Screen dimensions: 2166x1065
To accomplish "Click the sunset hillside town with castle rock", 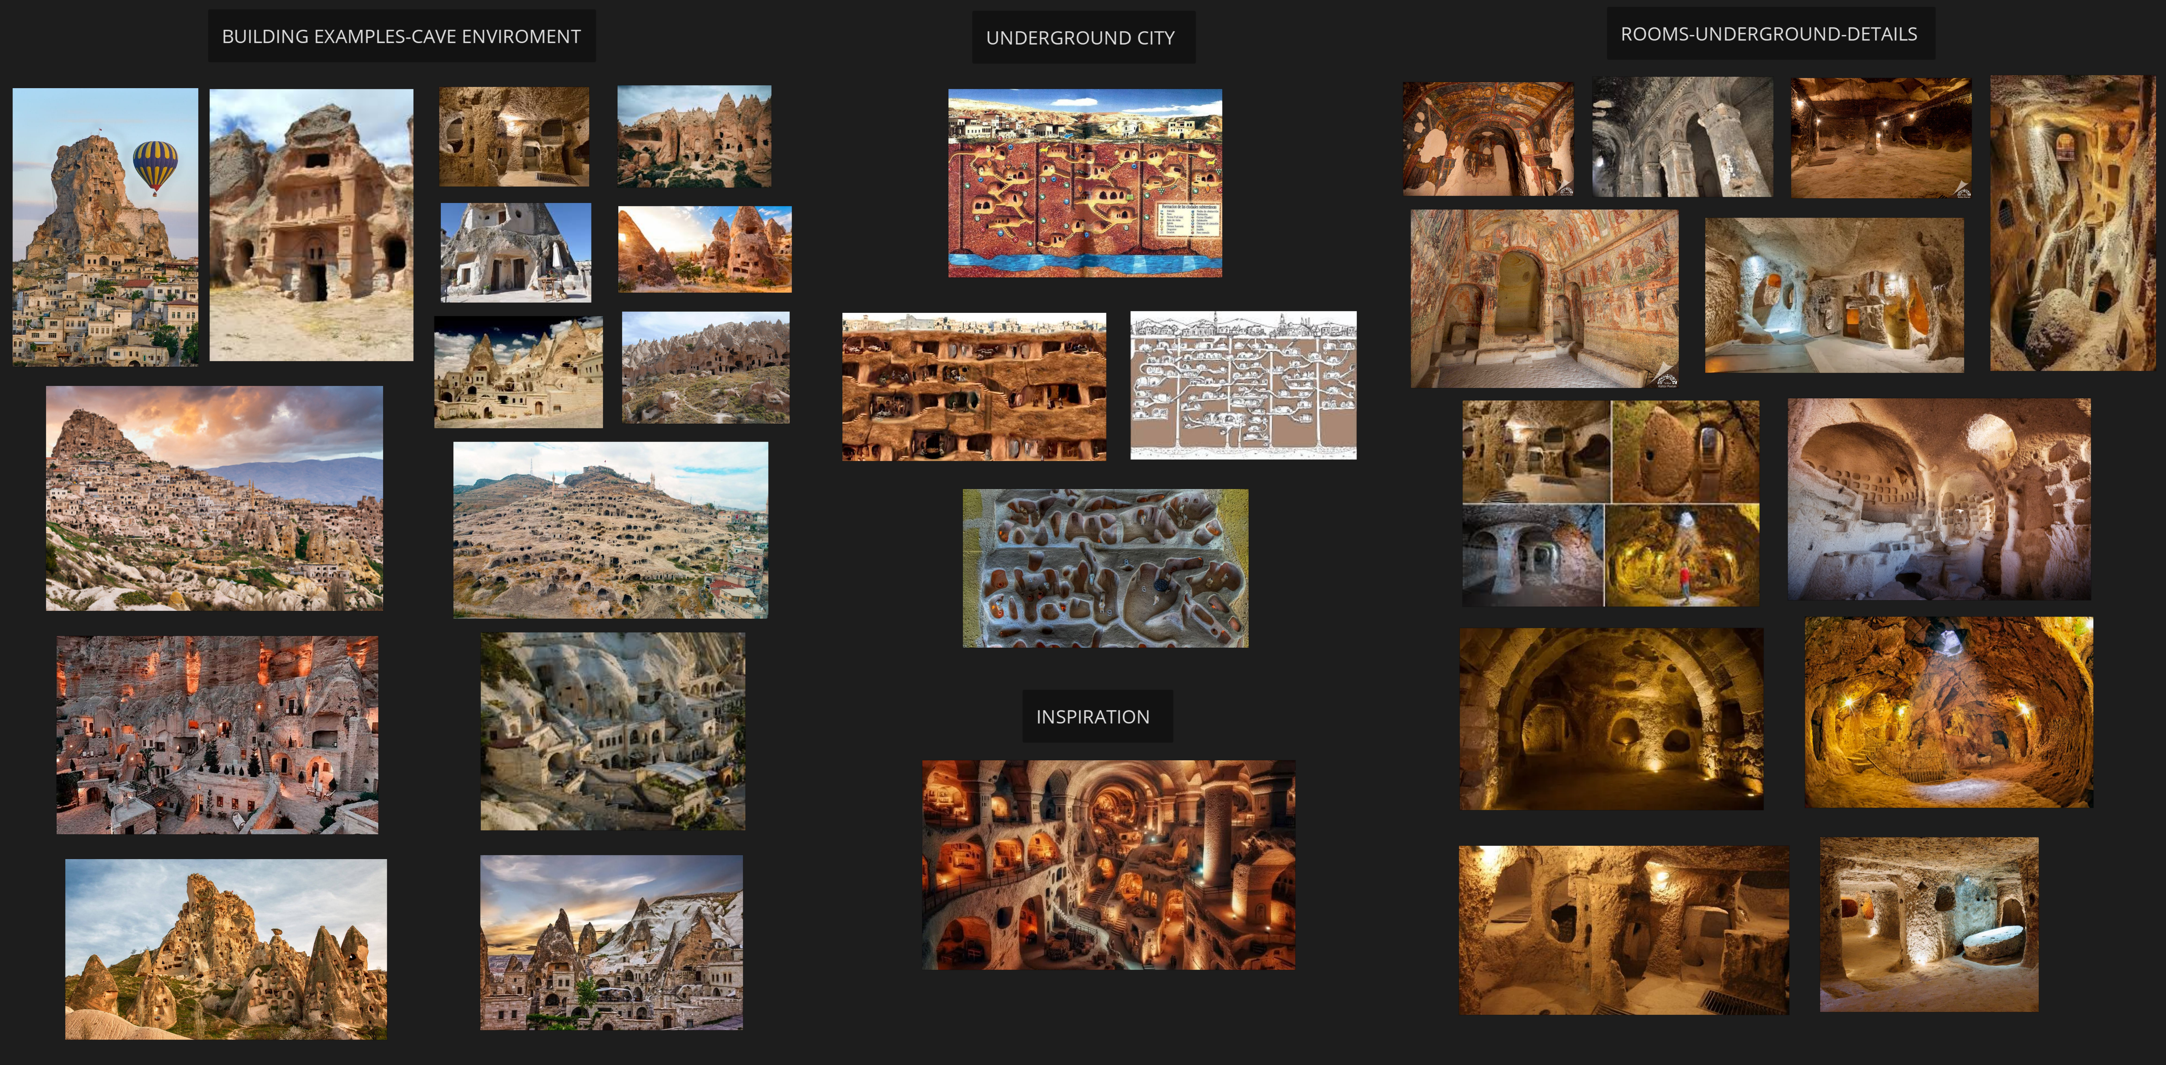I will tap(215, 499).
